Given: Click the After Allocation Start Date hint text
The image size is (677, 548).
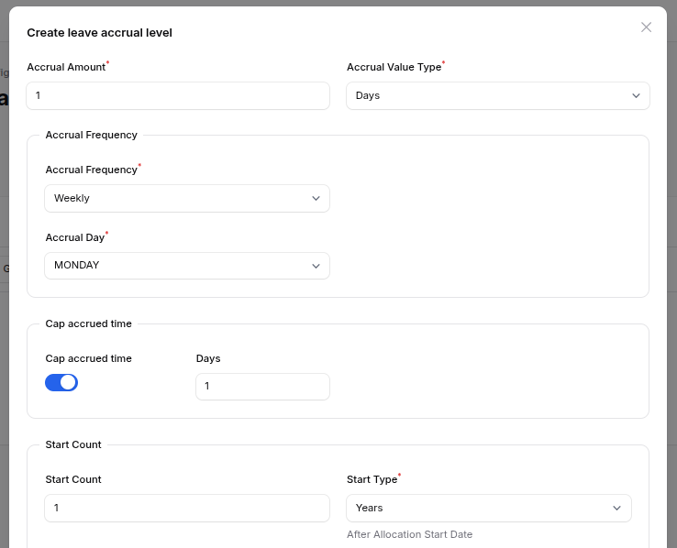Looking at the screenshot, I should point(409,534).
